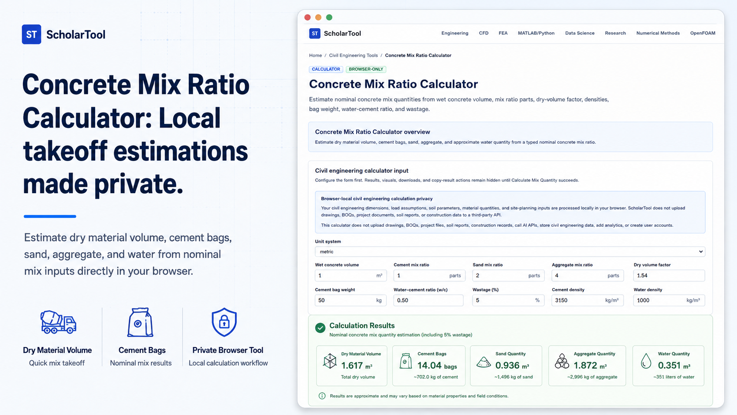Viewport: 737px width, 415px height.
Task: Open the MATLAB/Python nav item
Action: (536, 33)
